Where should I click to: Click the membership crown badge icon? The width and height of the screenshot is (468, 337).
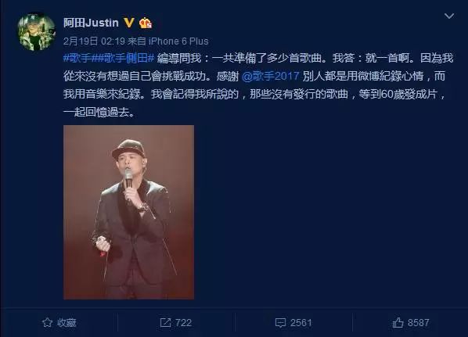pos(146,23)
